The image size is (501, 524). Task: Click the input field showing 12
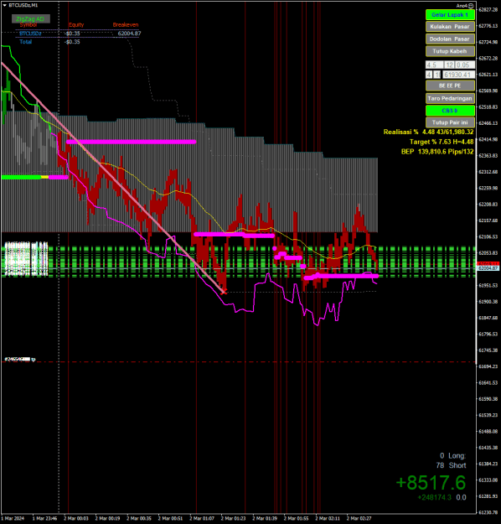pos(450,65)
